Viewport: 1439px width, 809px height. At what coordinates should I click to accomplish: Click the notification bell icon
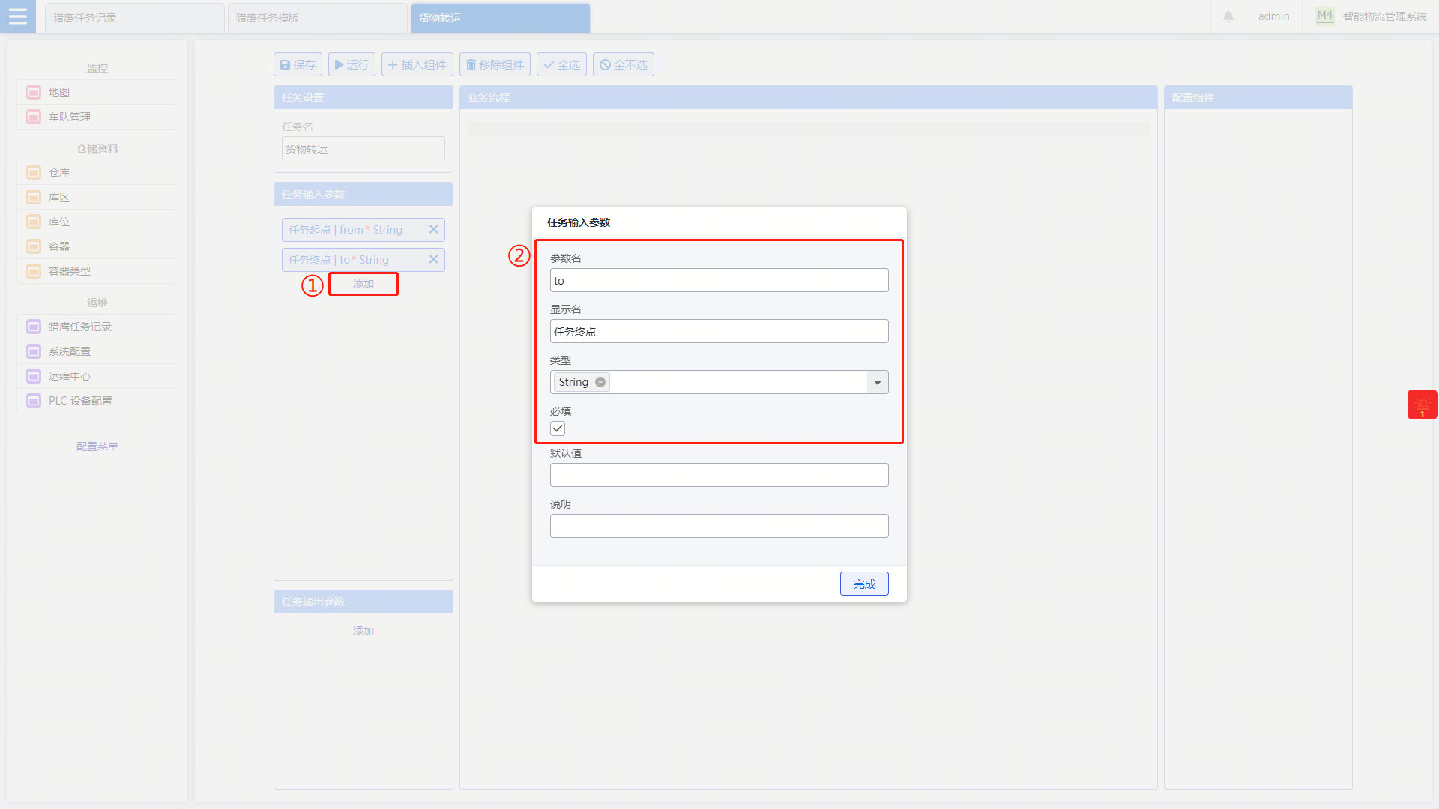click(x=1228, y=16)
